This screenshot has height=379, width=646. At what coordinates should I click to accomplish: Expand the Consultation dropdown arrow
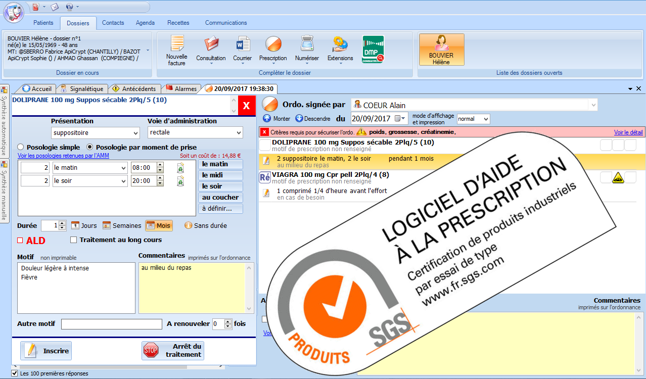211,64
